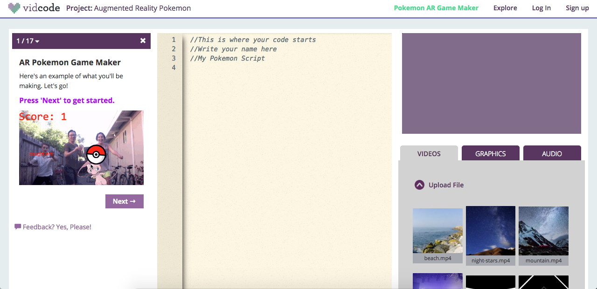This screenshot has width=597, height=289.
Task: Click the Pokemon AR Game Maker nav link
Action: 436,8
